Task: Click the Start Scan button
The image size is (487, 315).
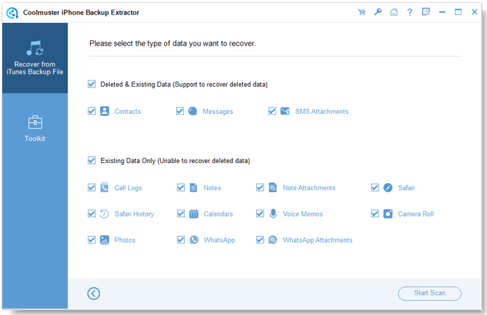Action: coord(429,293)
